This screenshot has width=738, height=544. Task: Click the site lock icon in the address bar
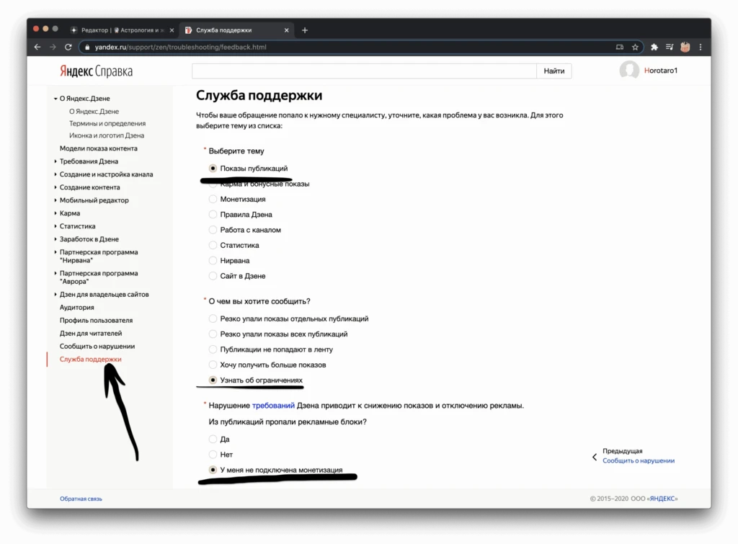click(x=87, y=47)
